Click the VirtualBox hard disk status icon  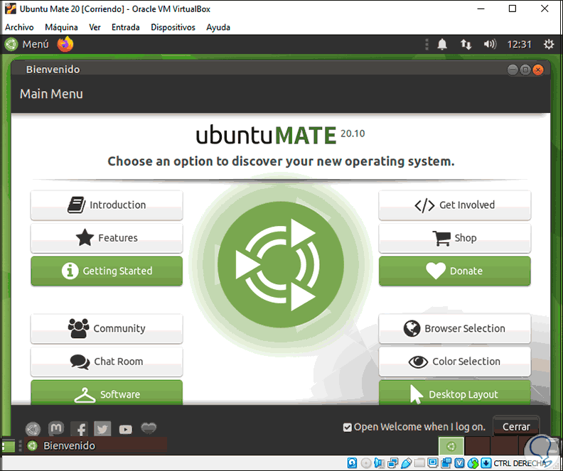[353, 463]
